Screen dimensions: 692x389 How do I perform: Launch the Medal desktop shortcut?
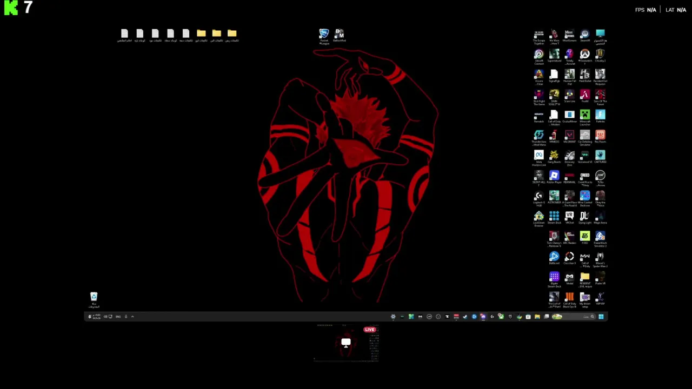569,279
